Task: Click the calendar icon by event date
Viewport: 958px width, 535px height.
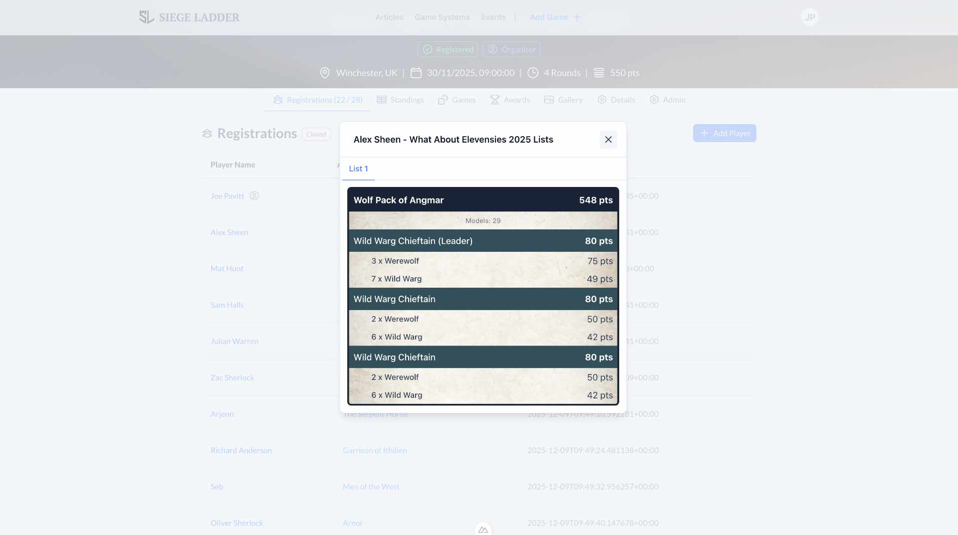Action: point(416,73)
